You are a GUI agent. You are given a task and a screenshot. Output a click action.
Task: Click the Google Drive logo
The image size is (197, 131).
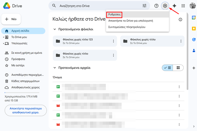7,6
